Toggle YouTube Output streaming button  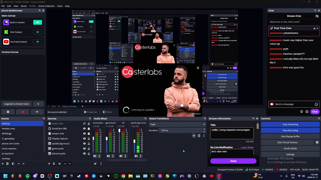[x=38, y=42]
